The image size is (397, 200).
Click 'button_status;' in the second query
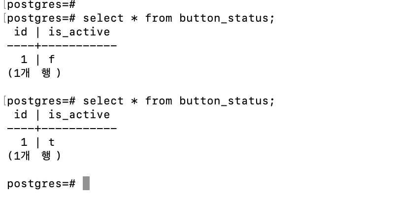(x=227, y=101)
